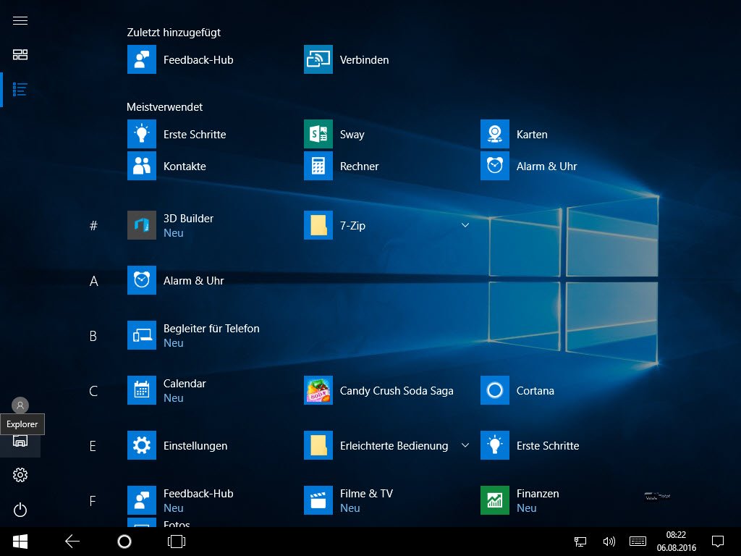The width and height of the screenshot is (741, 556).
Task: Click the Power button in sidebar
Action: [20, 510]
